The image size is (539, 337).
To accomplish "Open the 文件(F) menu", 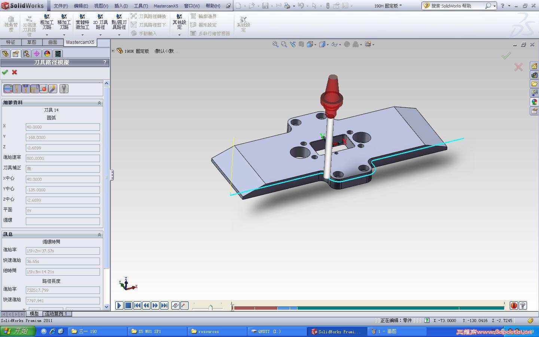I will tap(61, 6).
